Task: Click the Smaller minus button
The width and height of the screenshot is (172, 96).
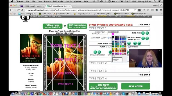Action: (x=95, y=52)
